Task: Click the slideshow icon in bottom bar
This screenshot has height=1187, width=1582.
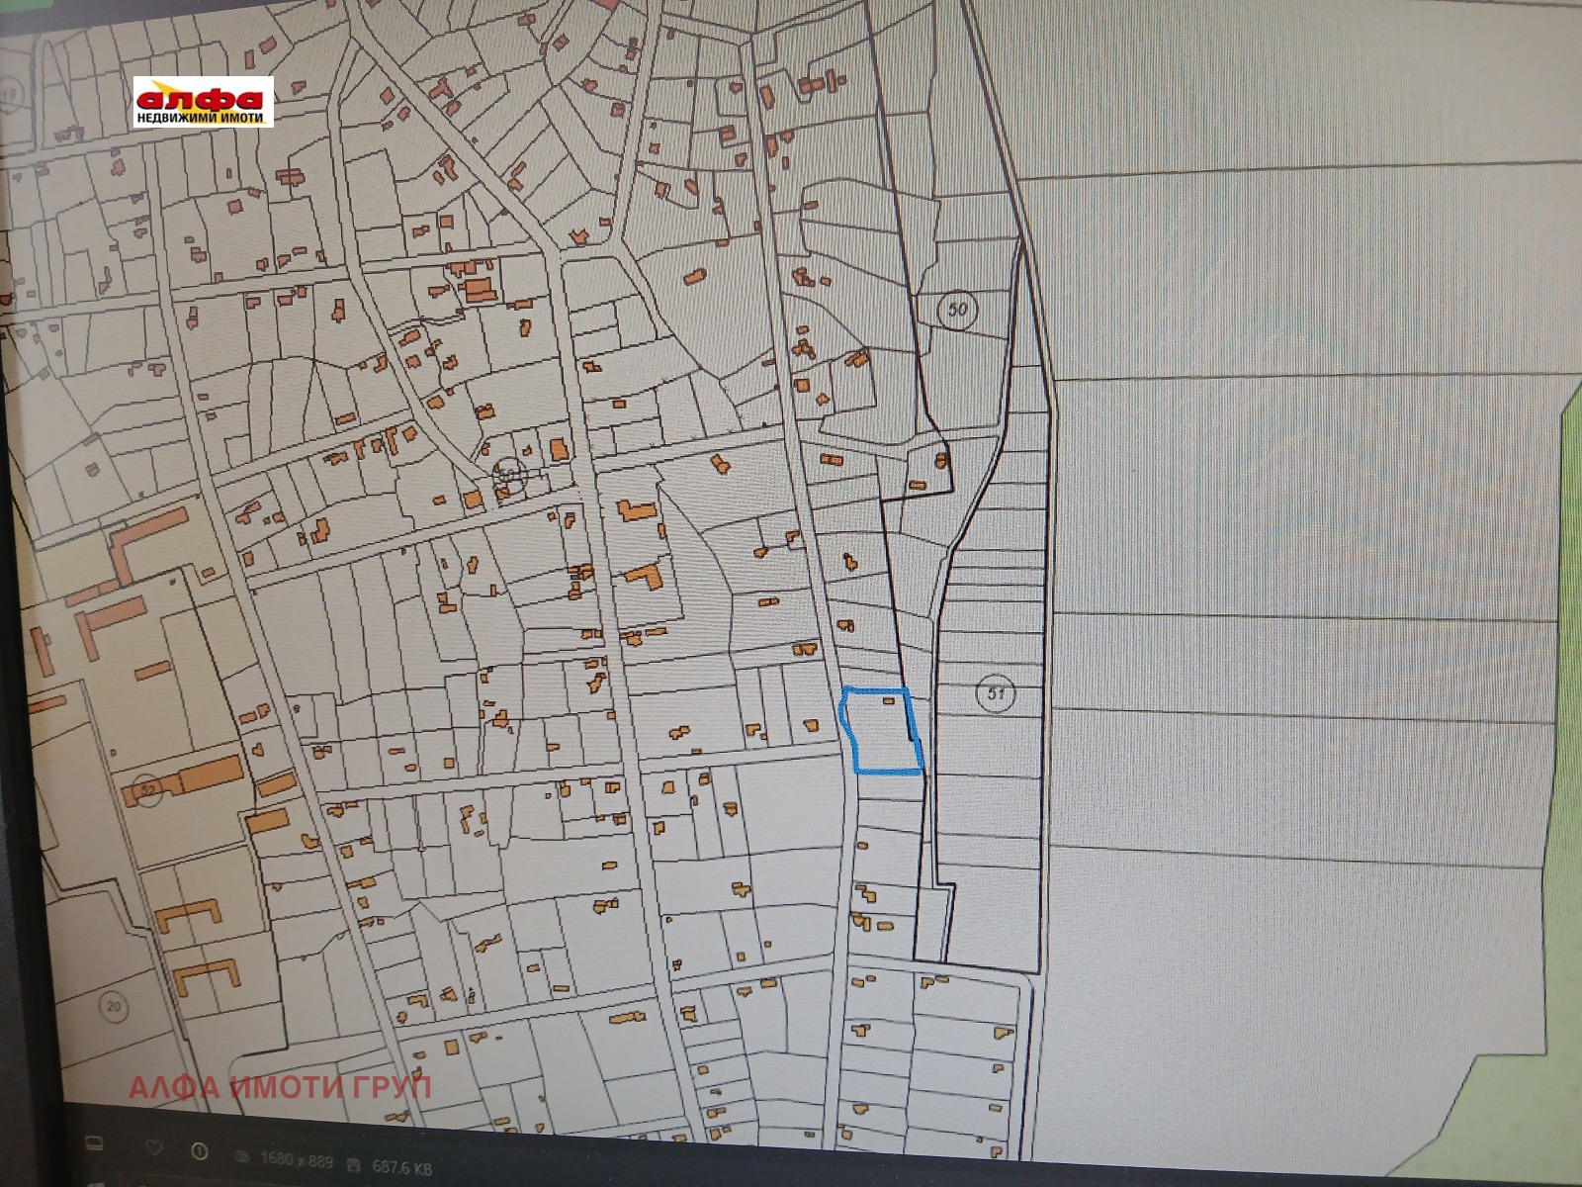Action: tap(94, 1143)
